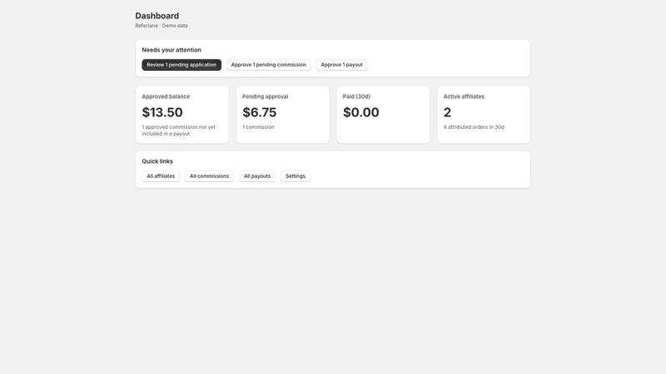The height and width of the screenshot is (374, 666).
Task: Click Review 1 pending application button
Action: point(181,65)
